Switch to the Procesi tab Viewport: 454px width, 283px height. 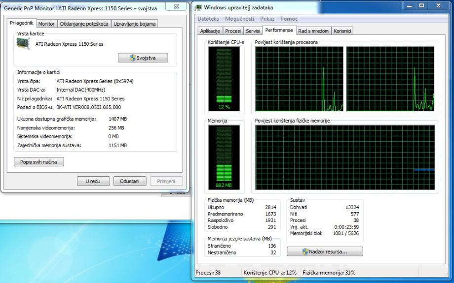tap(233, 31)
